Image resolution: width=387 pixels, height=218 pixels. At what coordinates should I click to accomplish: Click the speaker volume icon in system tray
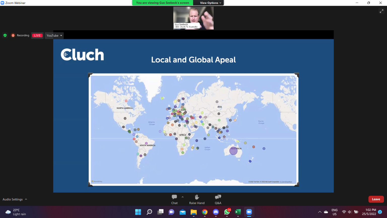click(x=350, y=212)
